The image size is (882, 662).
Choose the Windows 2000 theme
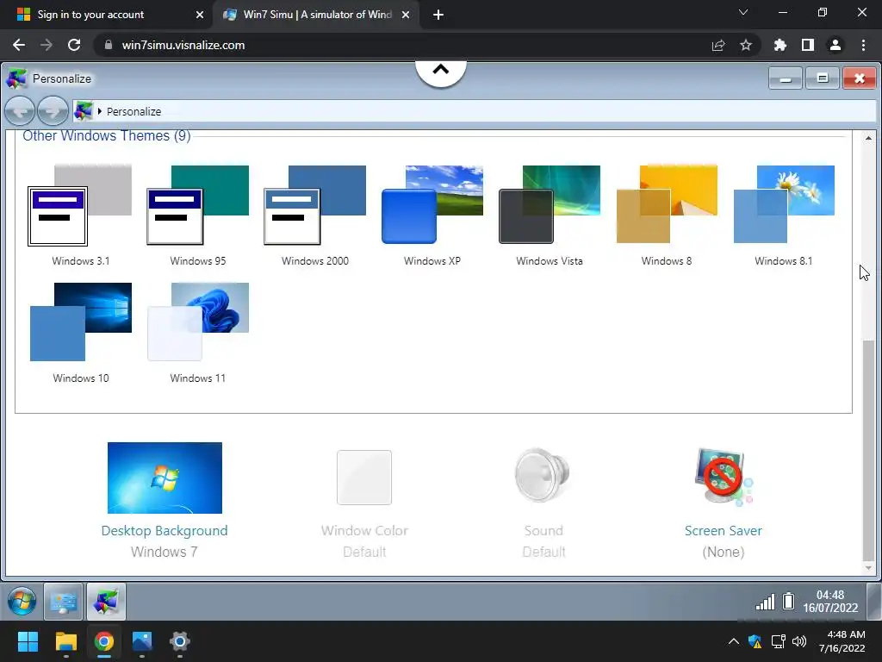(315, 205)
